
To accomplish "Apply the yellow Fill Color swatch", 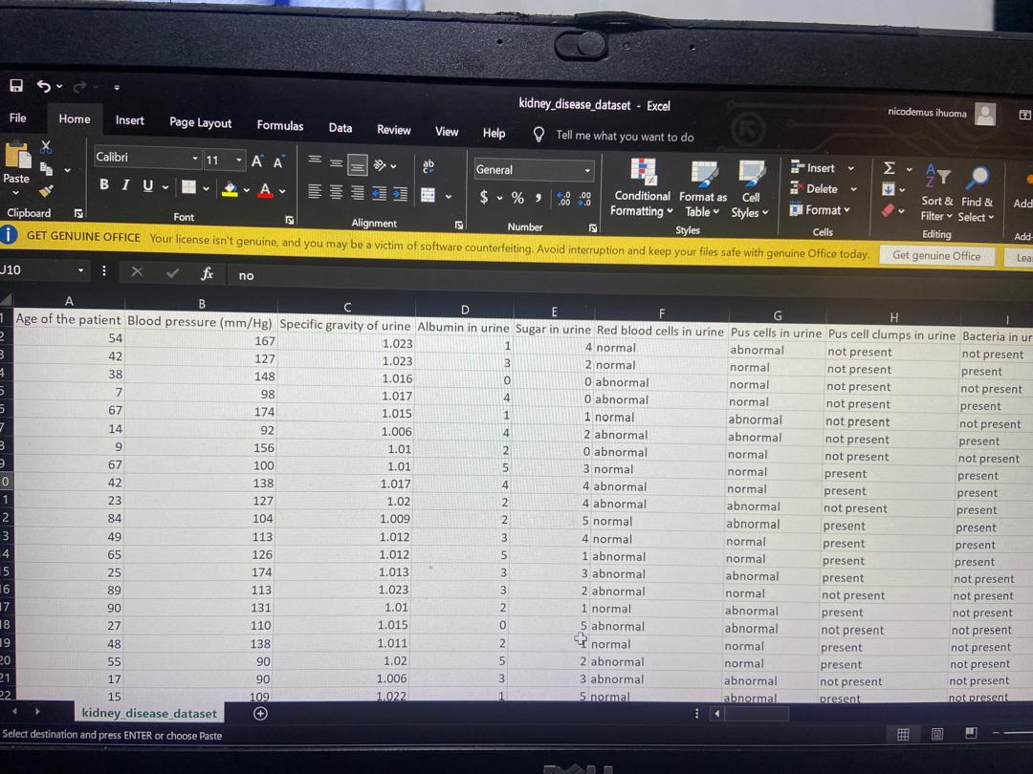I will pos(230,189).
